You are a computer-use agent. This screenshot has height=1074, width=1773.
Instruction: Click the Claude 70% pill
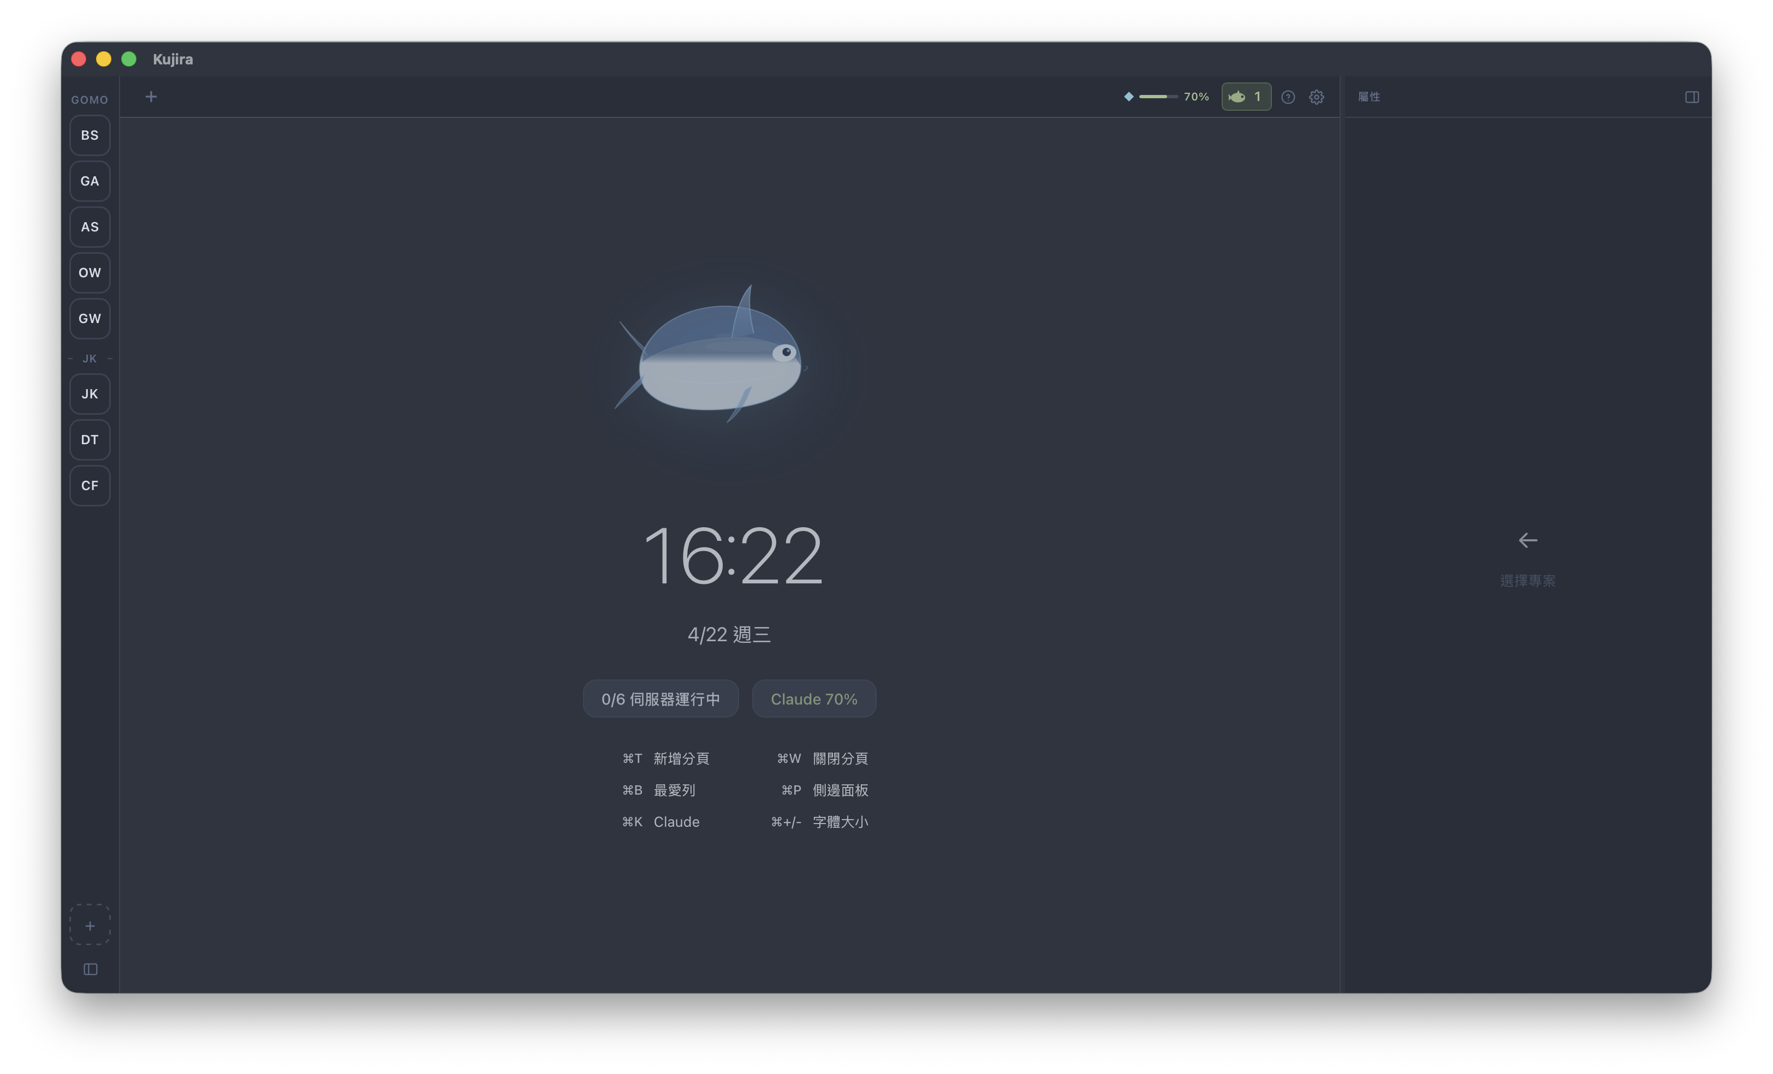(814, 699)
